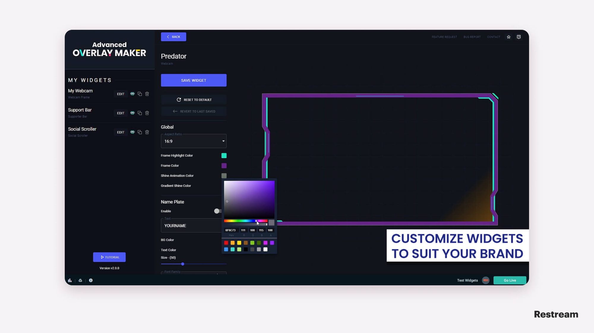This screenshot has height=333, width=594.
Task: Click the broadcast/Go Live icon
Action: pos(510,280)
